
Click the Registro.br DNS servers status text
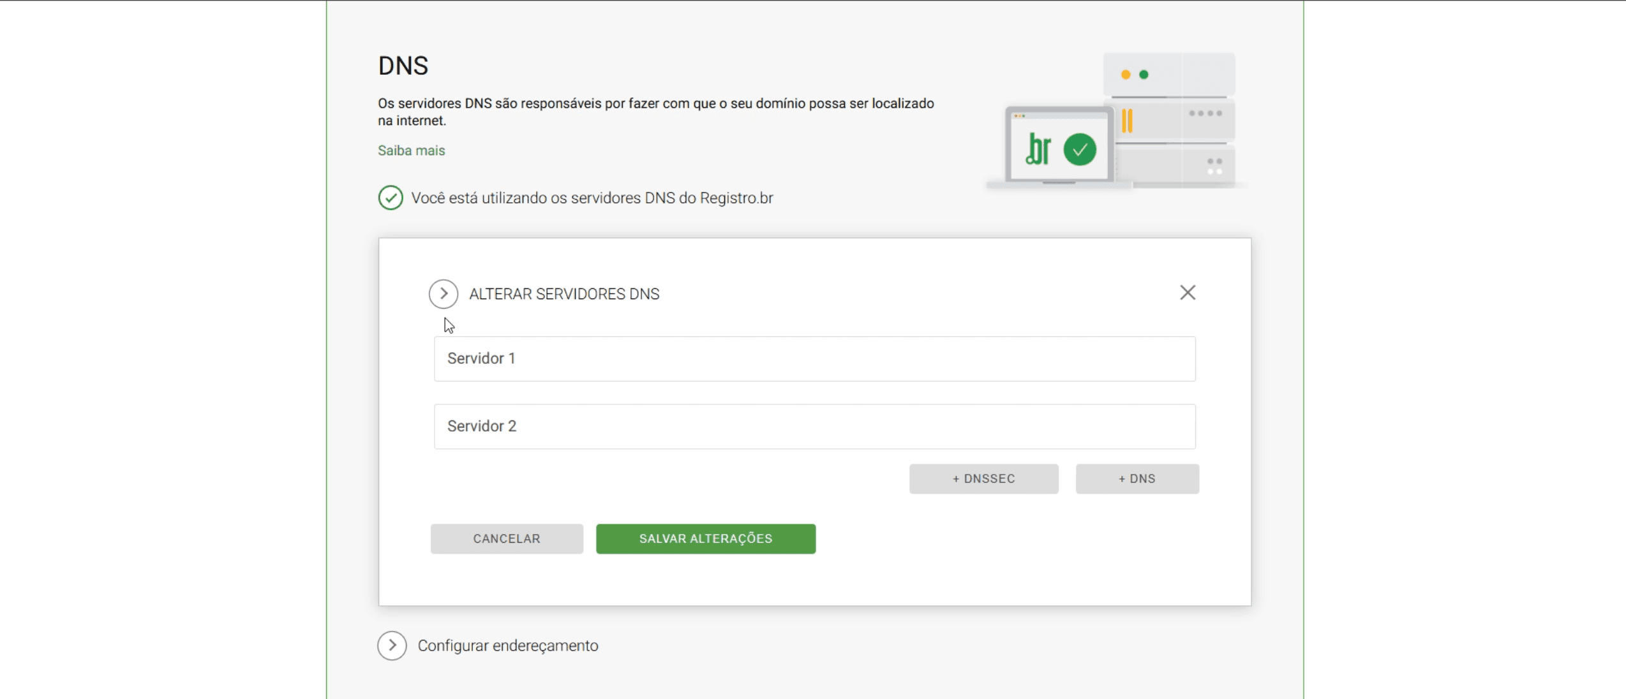point(592,198)
